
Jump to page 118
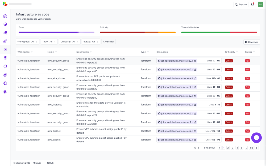[x=251, y=148]
